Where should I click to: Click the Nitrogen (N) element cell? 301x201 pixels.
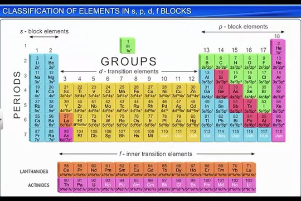click(235, 63)
